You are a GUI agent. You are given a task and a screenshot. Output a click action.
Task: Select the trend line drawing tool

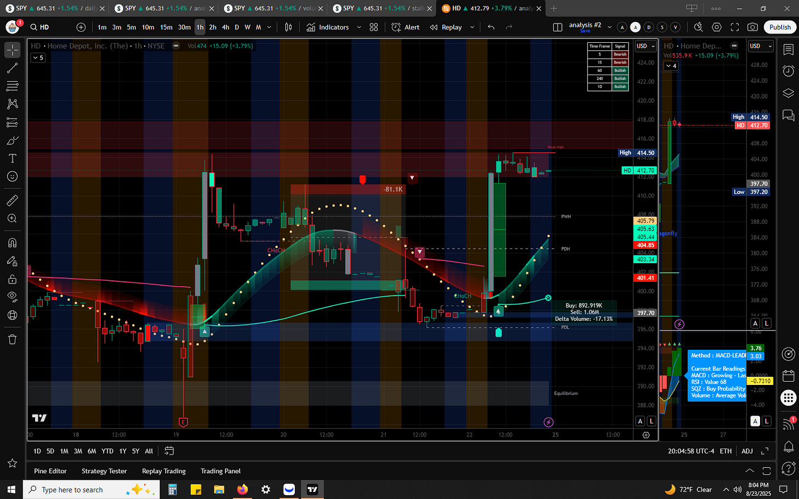tap(12, 68)
